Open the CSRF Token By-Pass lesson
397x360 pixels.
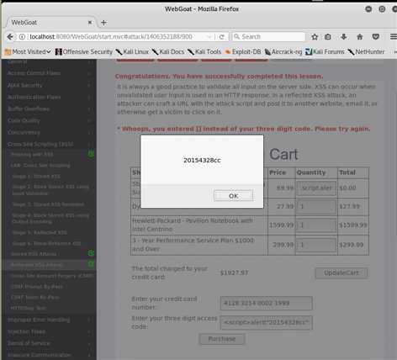(34, 297)
